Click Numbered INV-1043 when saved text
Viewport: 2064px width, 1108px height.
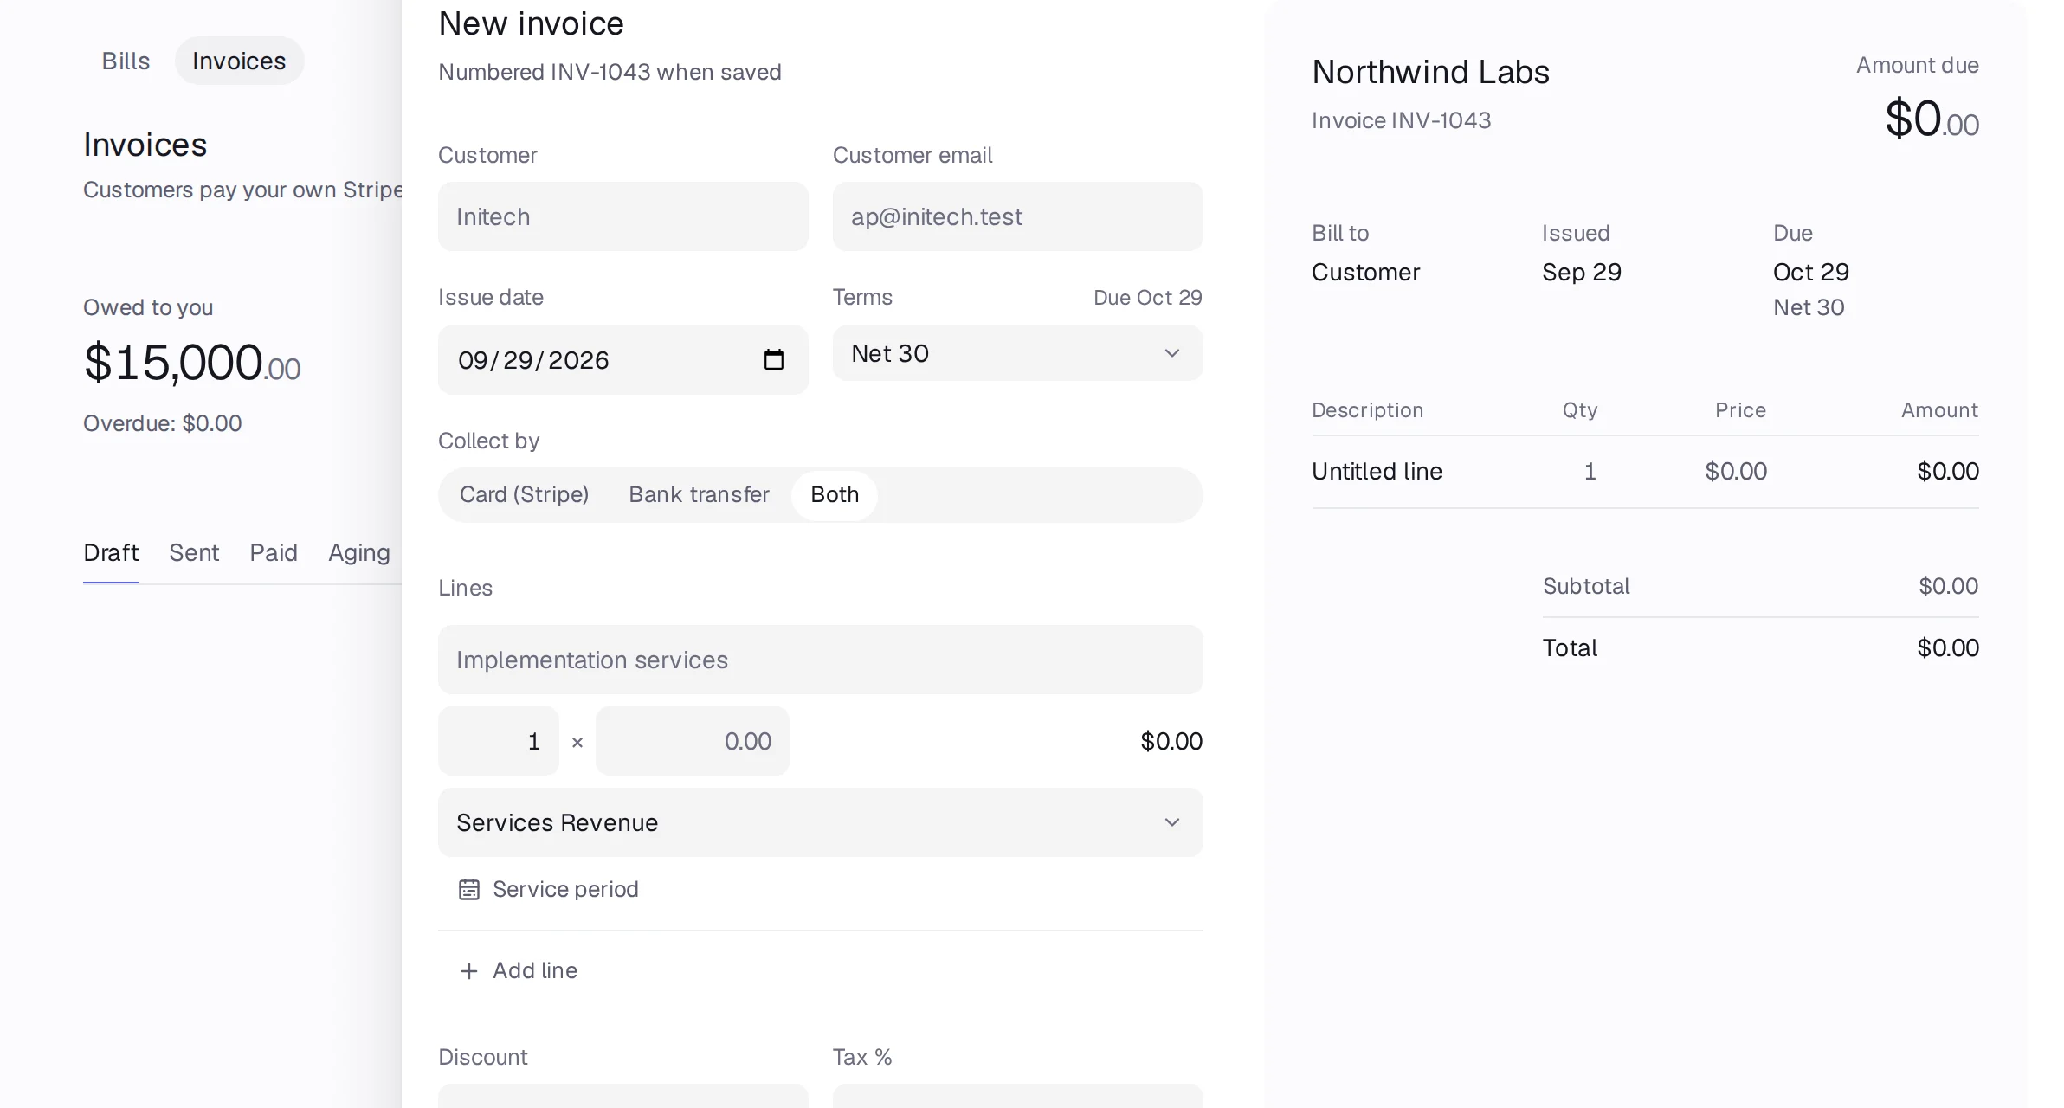click(610, 72)
